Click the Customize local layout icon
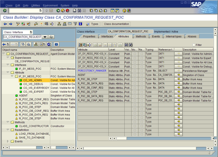The height and width of the screenshot is (157, 218). click(129, 11)
